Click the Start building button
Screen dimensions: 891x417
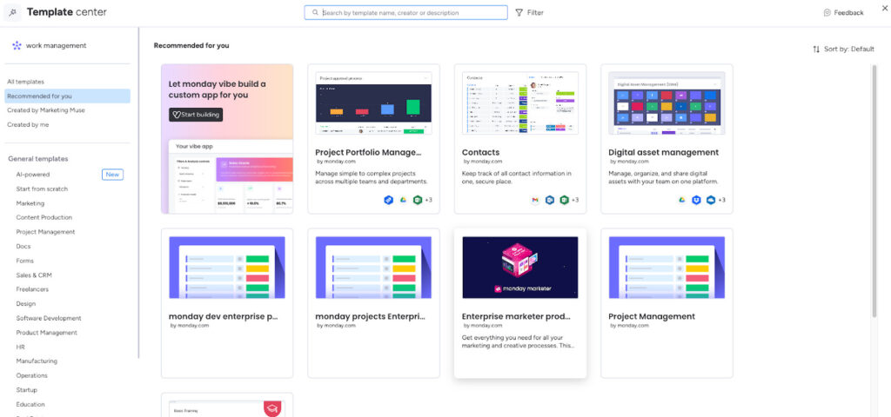point(196,115)
